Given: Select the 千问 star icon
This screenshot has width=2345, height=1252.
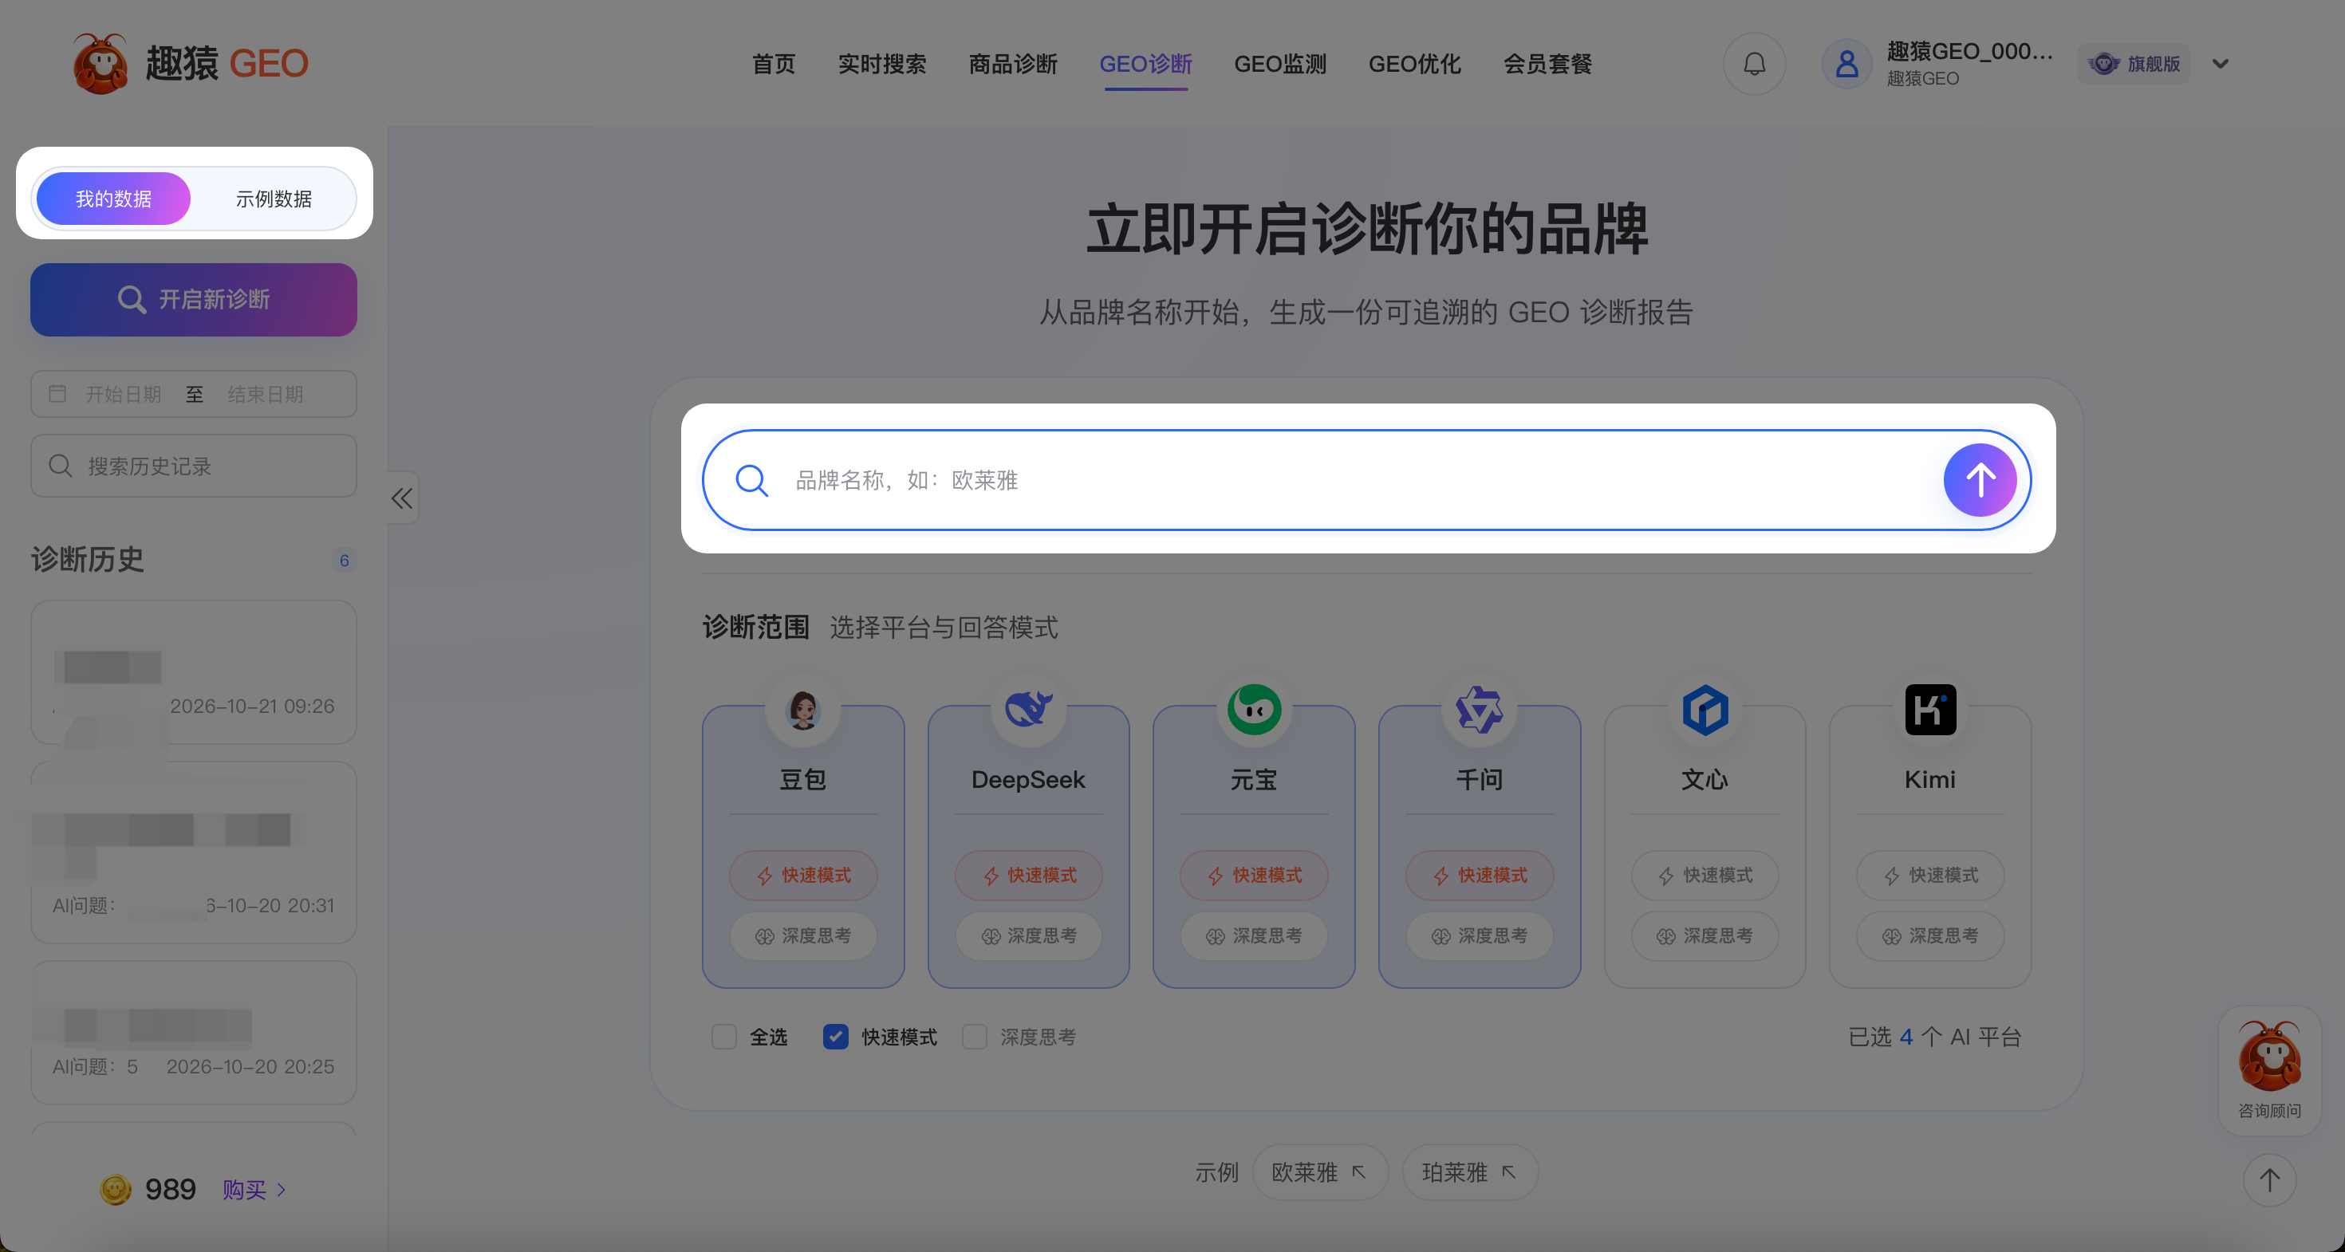Looking at the screenshot, I should tap(1480, 710).
